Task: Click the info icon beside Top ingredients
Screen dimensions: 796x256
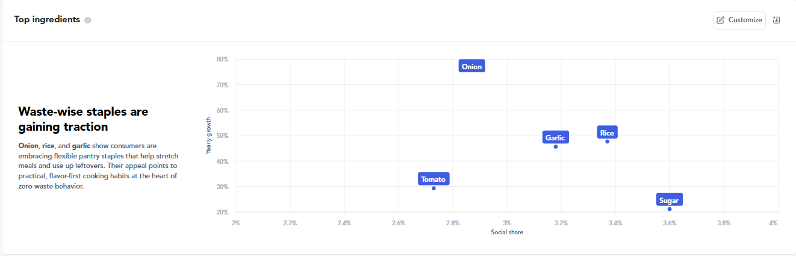Action: pyautogui.click(x=88, y=20)
